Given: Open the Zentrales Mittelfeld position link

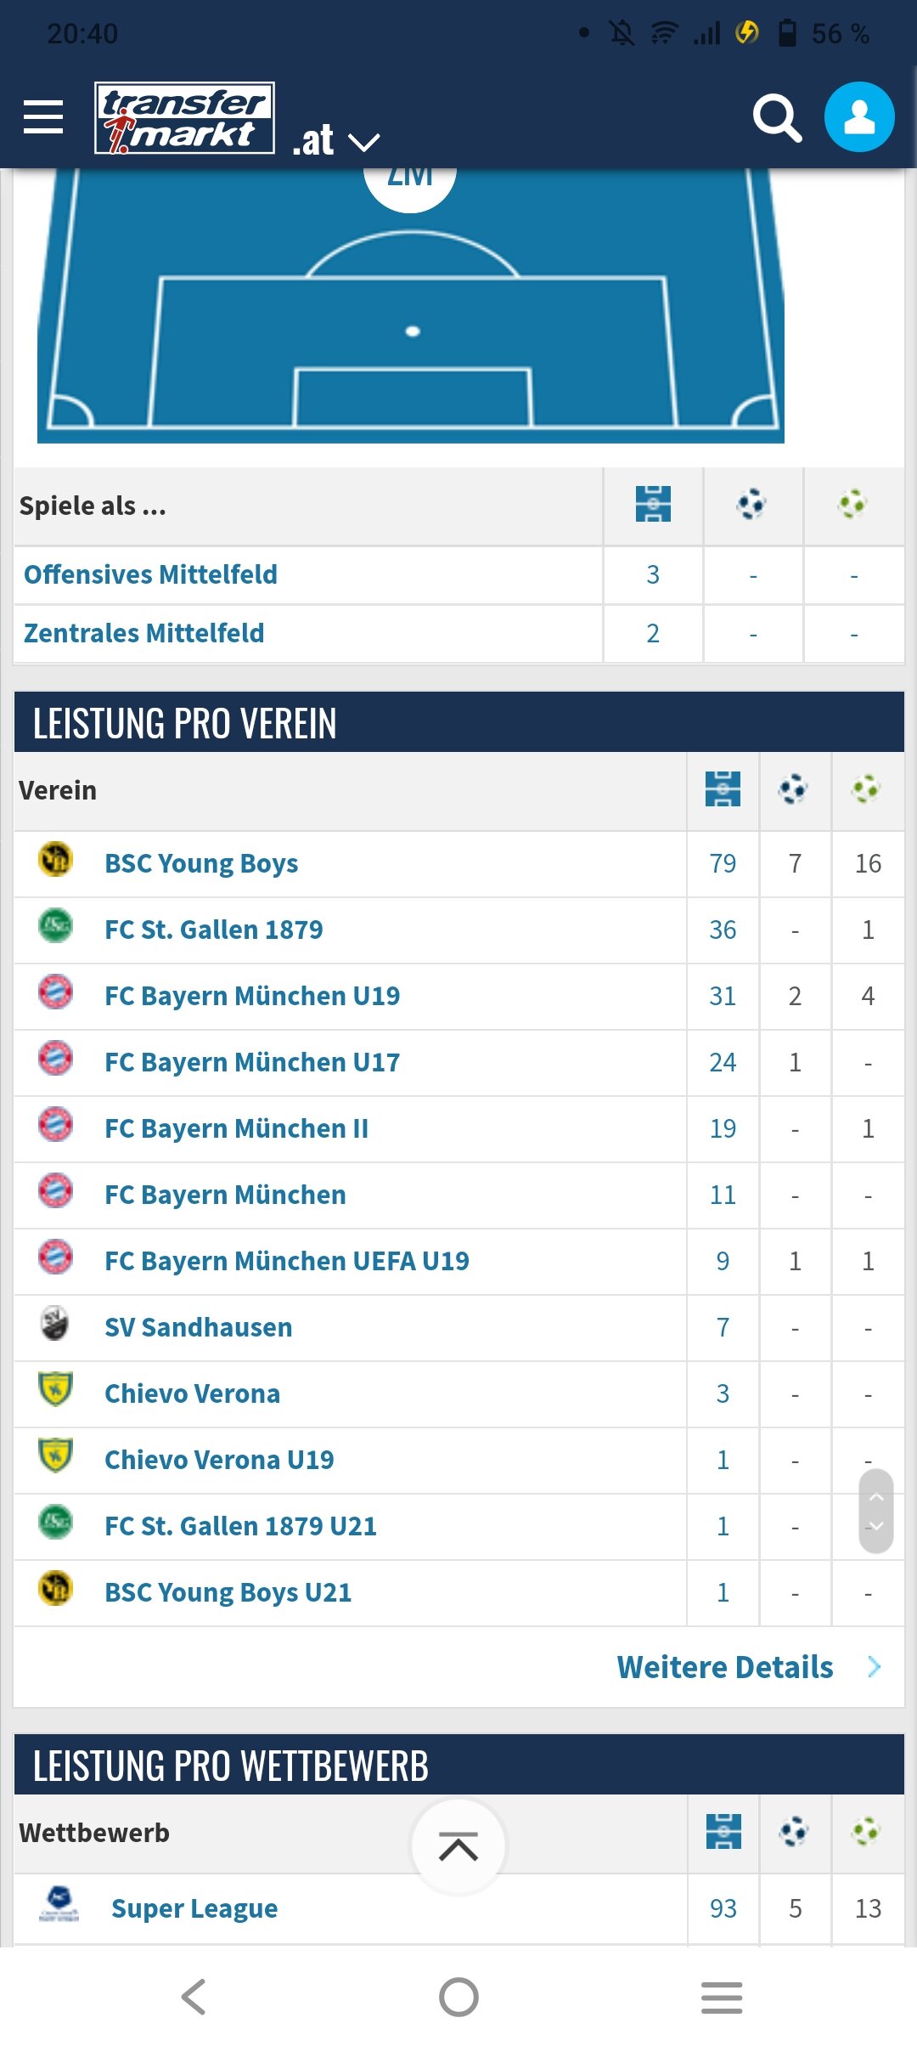Looking at the screenshot, I should 144,633.
